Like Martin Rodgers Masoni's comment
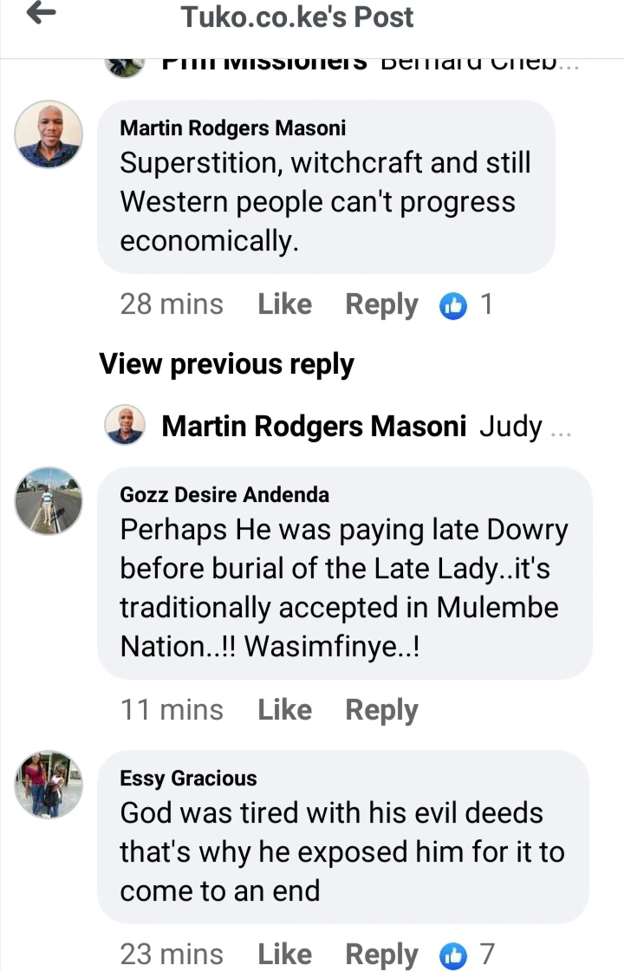624x971 pixels. [285, 304]
